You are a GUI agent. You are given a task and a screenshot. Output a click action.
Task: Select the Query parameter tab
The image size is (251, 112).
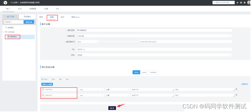click(144, 72)
